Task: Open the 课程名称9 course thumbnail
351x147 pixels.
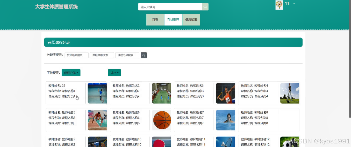Action: 97,142
